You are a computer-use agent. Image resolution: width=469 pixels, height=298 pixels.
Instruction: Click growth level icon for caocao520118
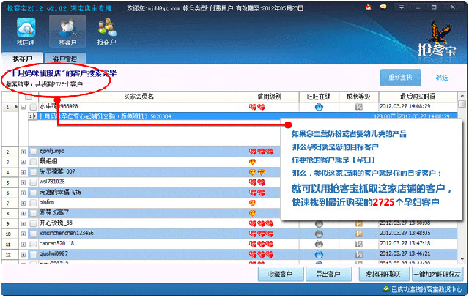tap(359, 244)
